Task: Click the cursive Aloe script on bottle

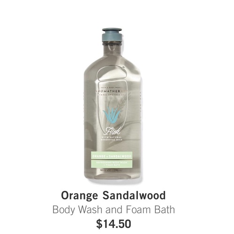Action: [x=112, y=132]
